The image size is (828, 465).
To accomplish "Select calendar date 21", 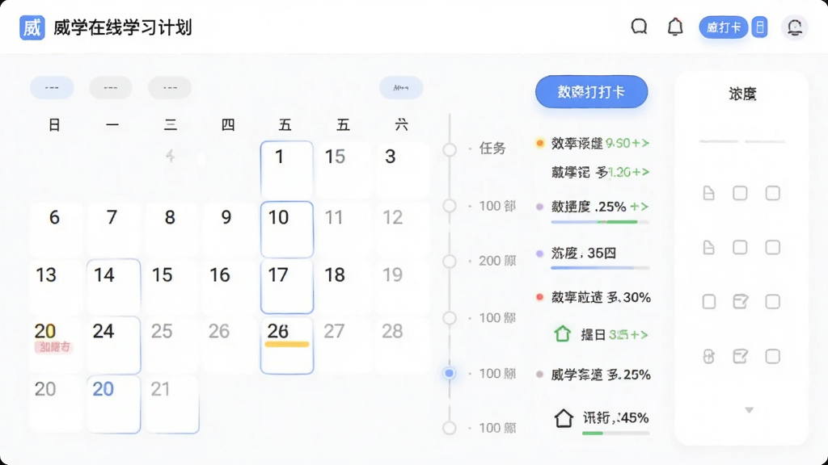I will pyautogui.click(x=172, y=404).
